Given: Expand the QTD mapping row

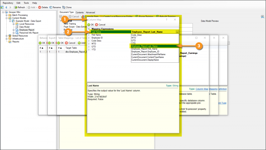Looking at the screenshot, I should [89, 47].
